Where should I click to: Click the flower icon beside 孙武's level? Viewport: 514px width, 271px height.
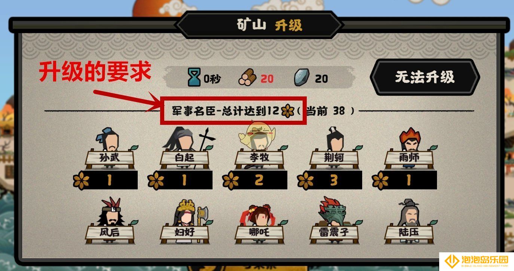[x=81, y=181]
